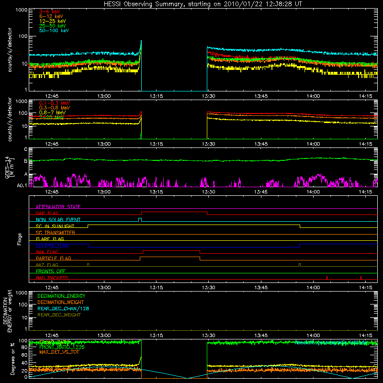Click the first BAD_PACKETS red tick marker
The width and height of the screenshot is (383, 383).
coord(327,278)
